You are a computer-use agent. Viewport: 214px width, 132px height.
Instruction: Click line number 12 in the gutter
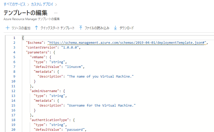[13, 91]
